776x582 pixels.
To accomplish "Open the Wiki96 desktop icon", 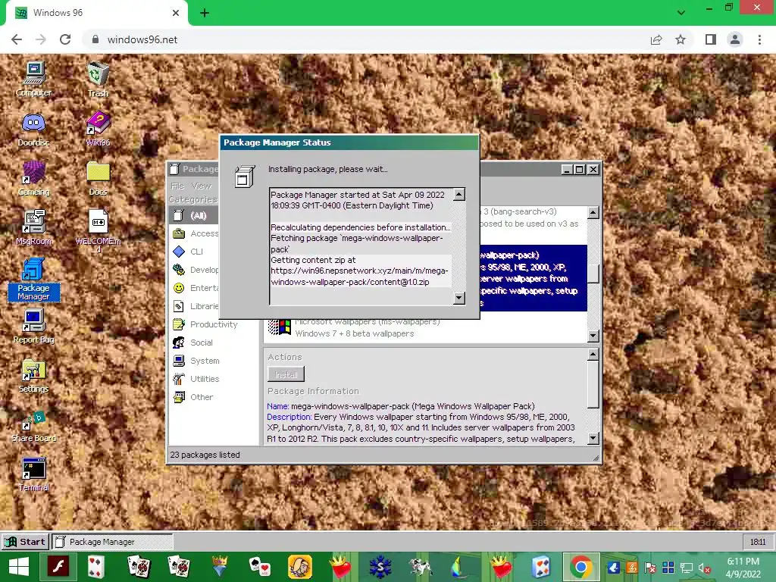I will point(98,129).
